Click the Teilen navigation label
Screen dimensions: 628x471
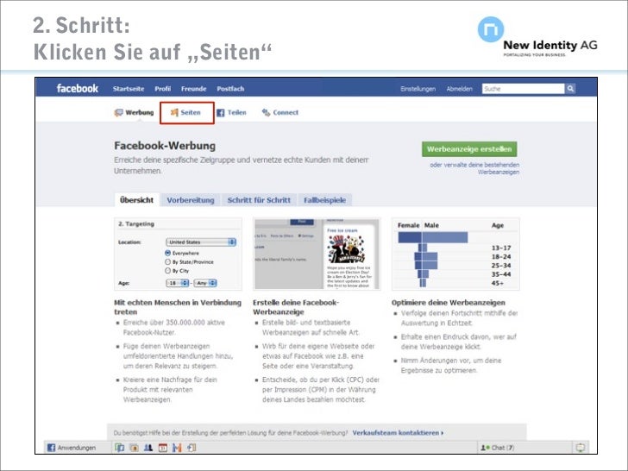237,112
